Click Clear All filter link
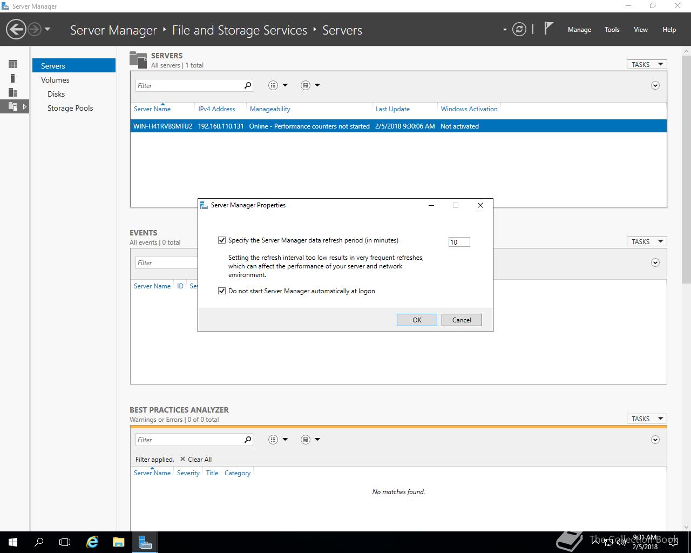 click(x=196, y=460)
